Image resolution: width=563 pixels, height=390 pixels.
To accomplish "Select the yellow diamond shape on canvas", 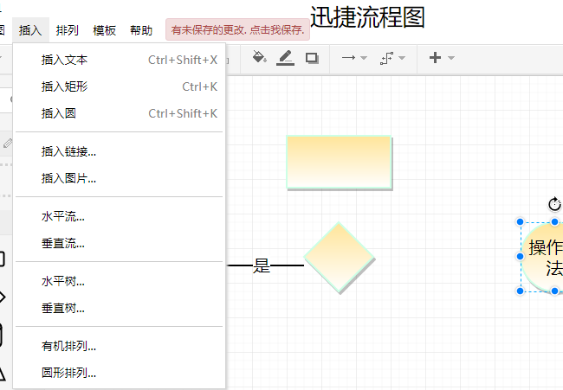I will pos(339,258).
